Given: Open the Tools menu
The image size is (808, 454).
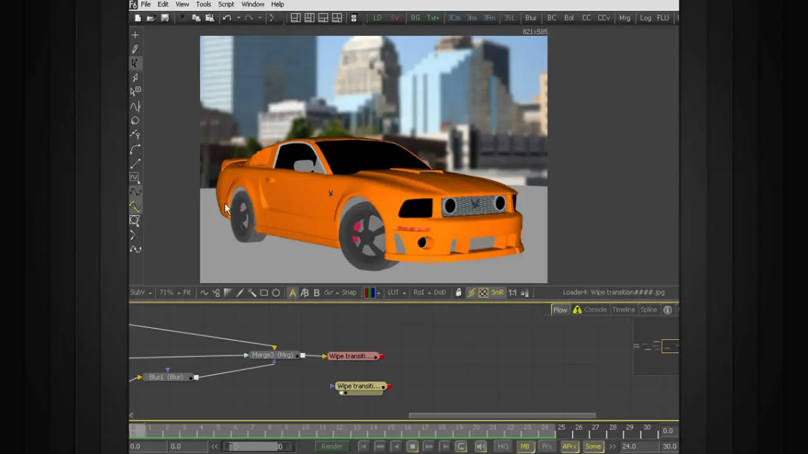Looking at the screenshot, I should pyautogui.click(x=203, y=4).
